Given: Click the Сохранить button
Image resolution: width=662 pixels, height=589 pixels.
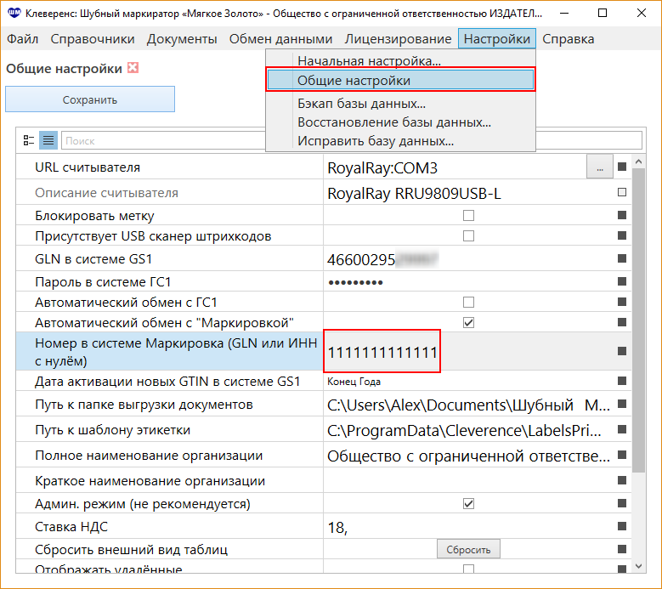Looking at the screenshot, I should [90, 99].
